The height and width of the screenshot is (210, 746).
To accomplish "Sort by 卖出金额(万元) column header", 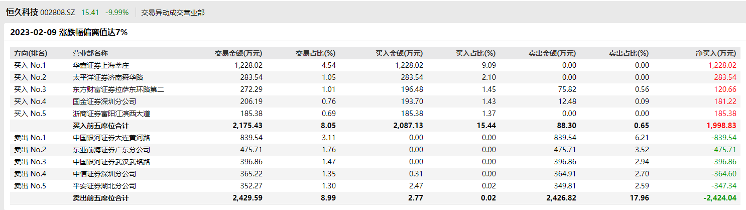I will pos(552,53).
